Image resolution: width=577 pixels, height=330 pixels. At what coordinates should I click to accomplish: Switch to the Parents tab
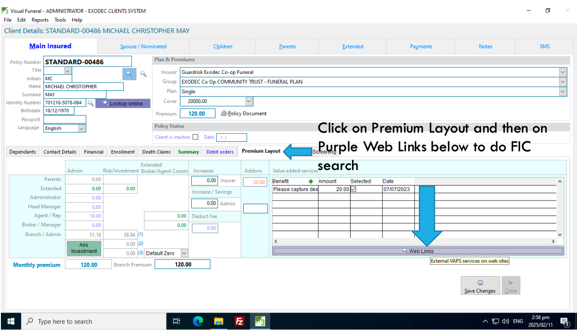[x=287, y=46]
